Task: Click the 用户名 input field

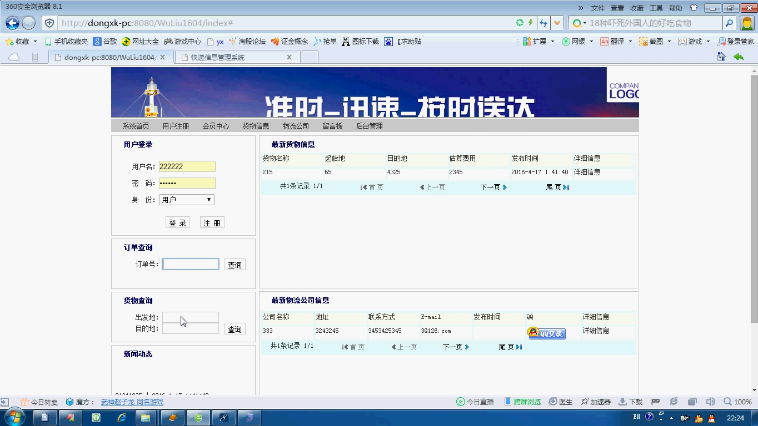Action: 187,166
